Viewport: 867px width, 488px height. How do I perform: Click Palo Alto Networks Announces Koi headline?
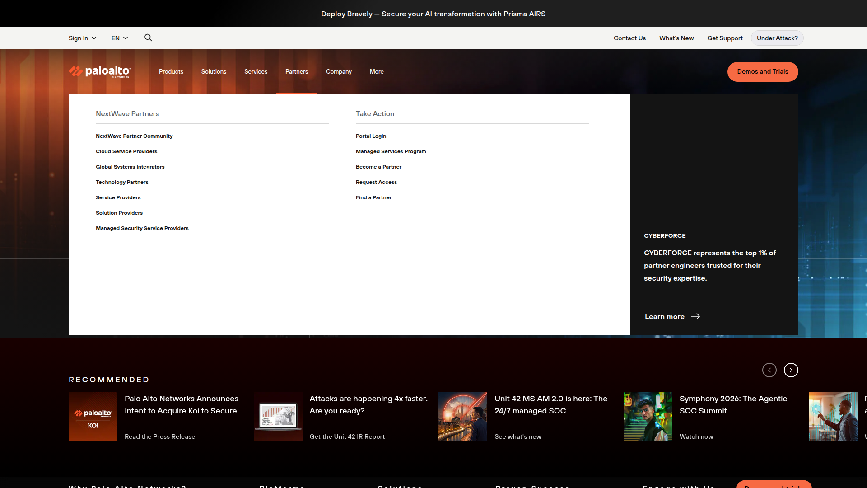184,404
